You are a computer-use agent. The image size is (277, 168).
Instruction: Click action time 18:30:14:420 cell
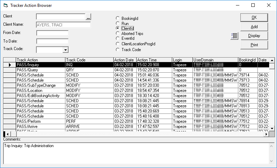tap(154, 96)
